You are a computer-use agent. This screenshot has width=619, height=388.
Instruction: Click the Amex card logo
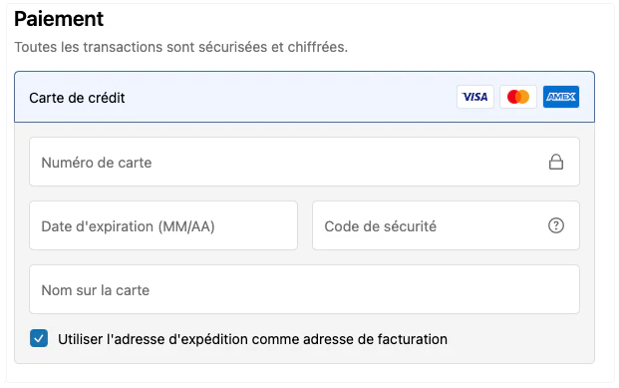(x=560, y=97)
